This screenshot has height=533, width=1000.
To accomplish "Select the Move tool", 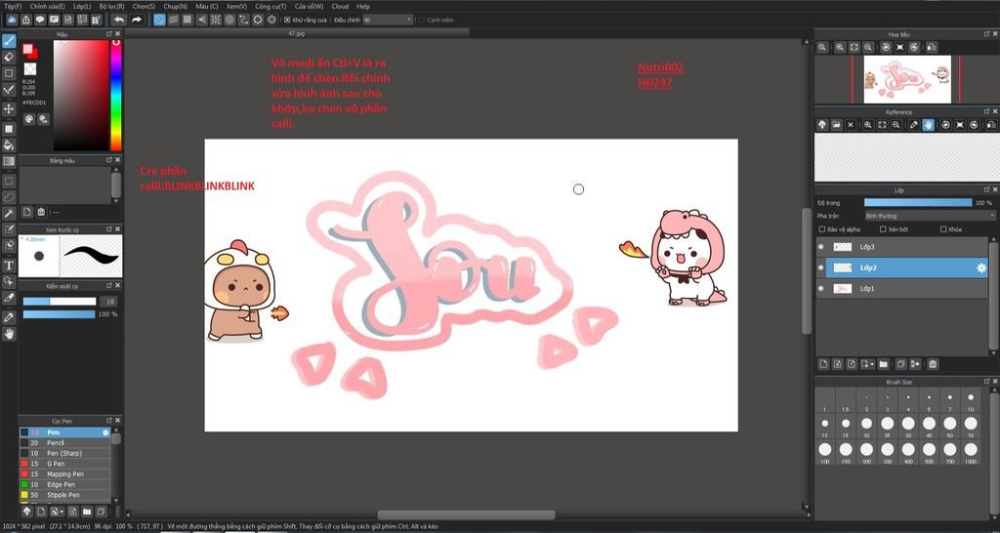I will [8, 109].
